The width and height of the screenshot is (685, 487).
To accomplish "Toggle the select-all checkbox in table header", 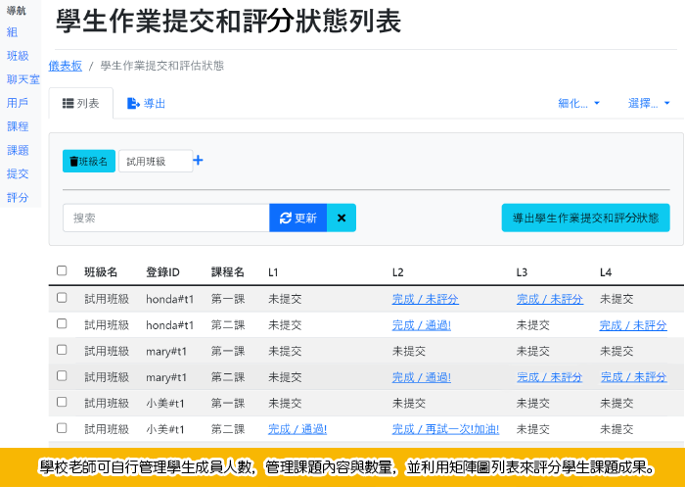I will [62, 271].
